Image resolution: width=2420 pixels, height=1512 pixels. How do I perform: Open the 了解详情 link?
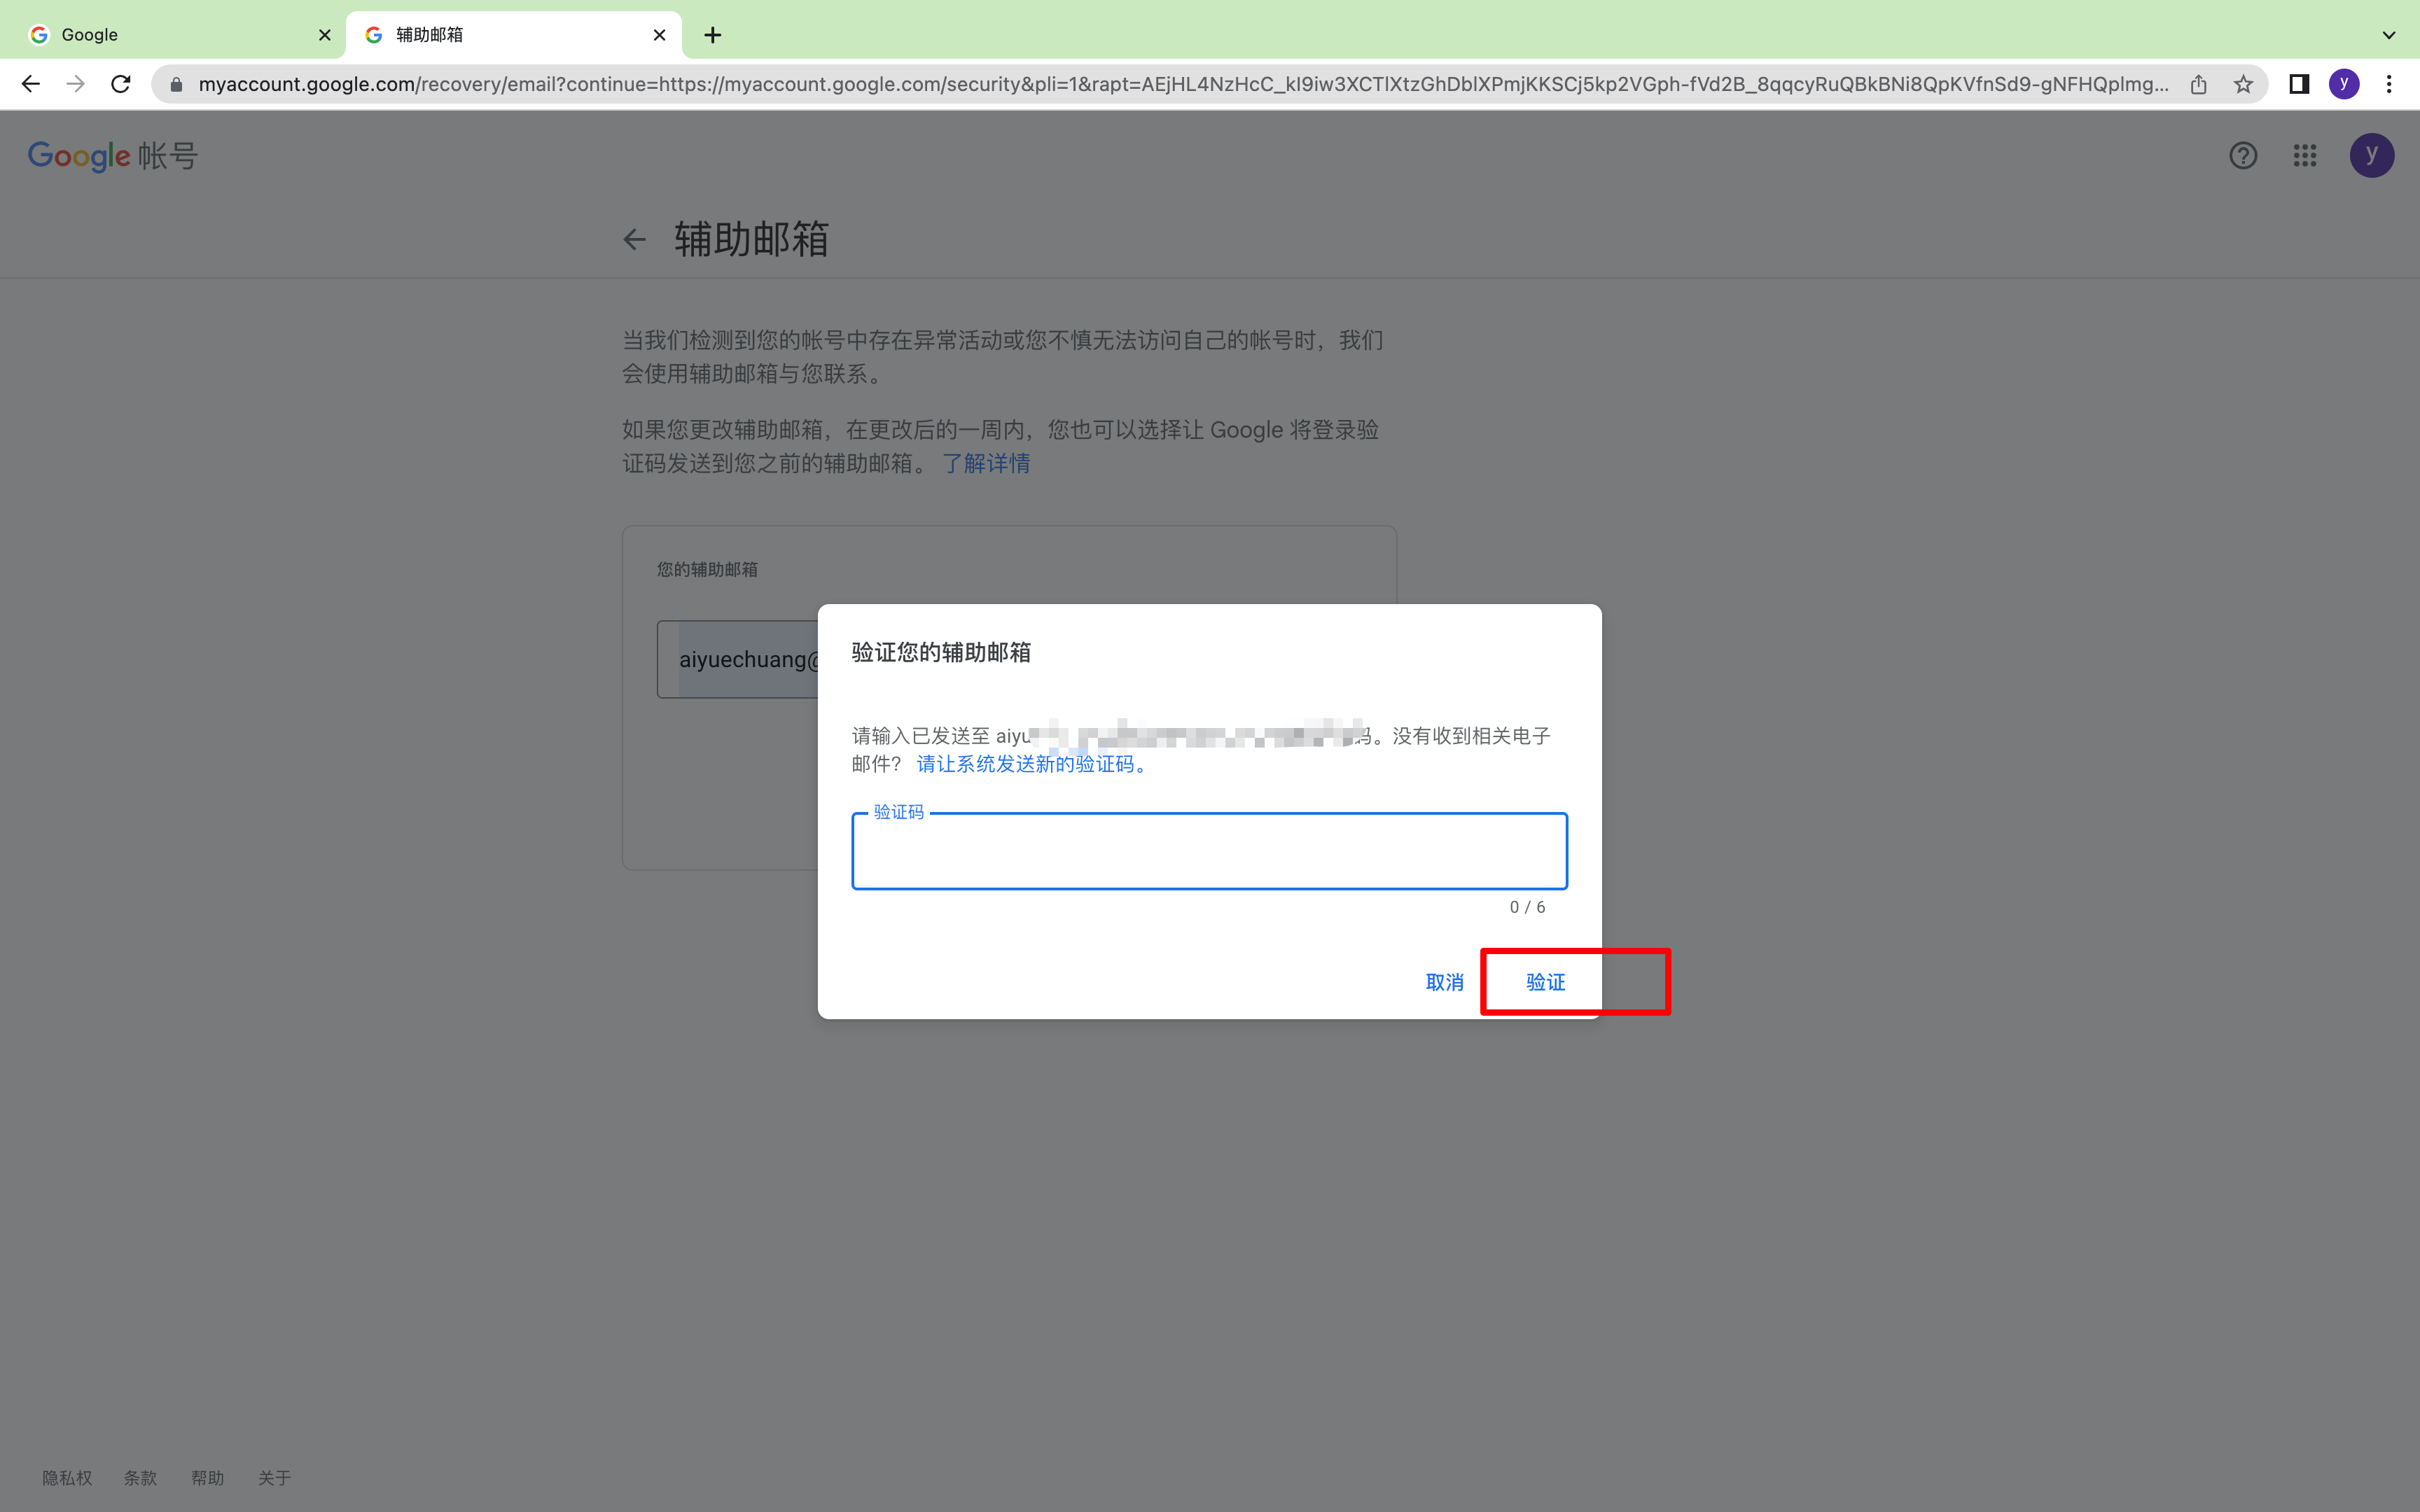tap(986, 464)
